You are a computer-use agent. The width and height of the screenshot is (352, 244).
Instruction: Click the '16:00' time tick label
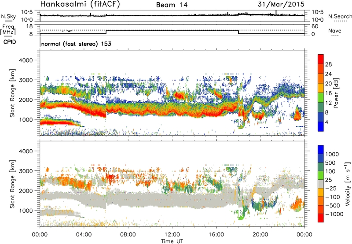point(216,235)
